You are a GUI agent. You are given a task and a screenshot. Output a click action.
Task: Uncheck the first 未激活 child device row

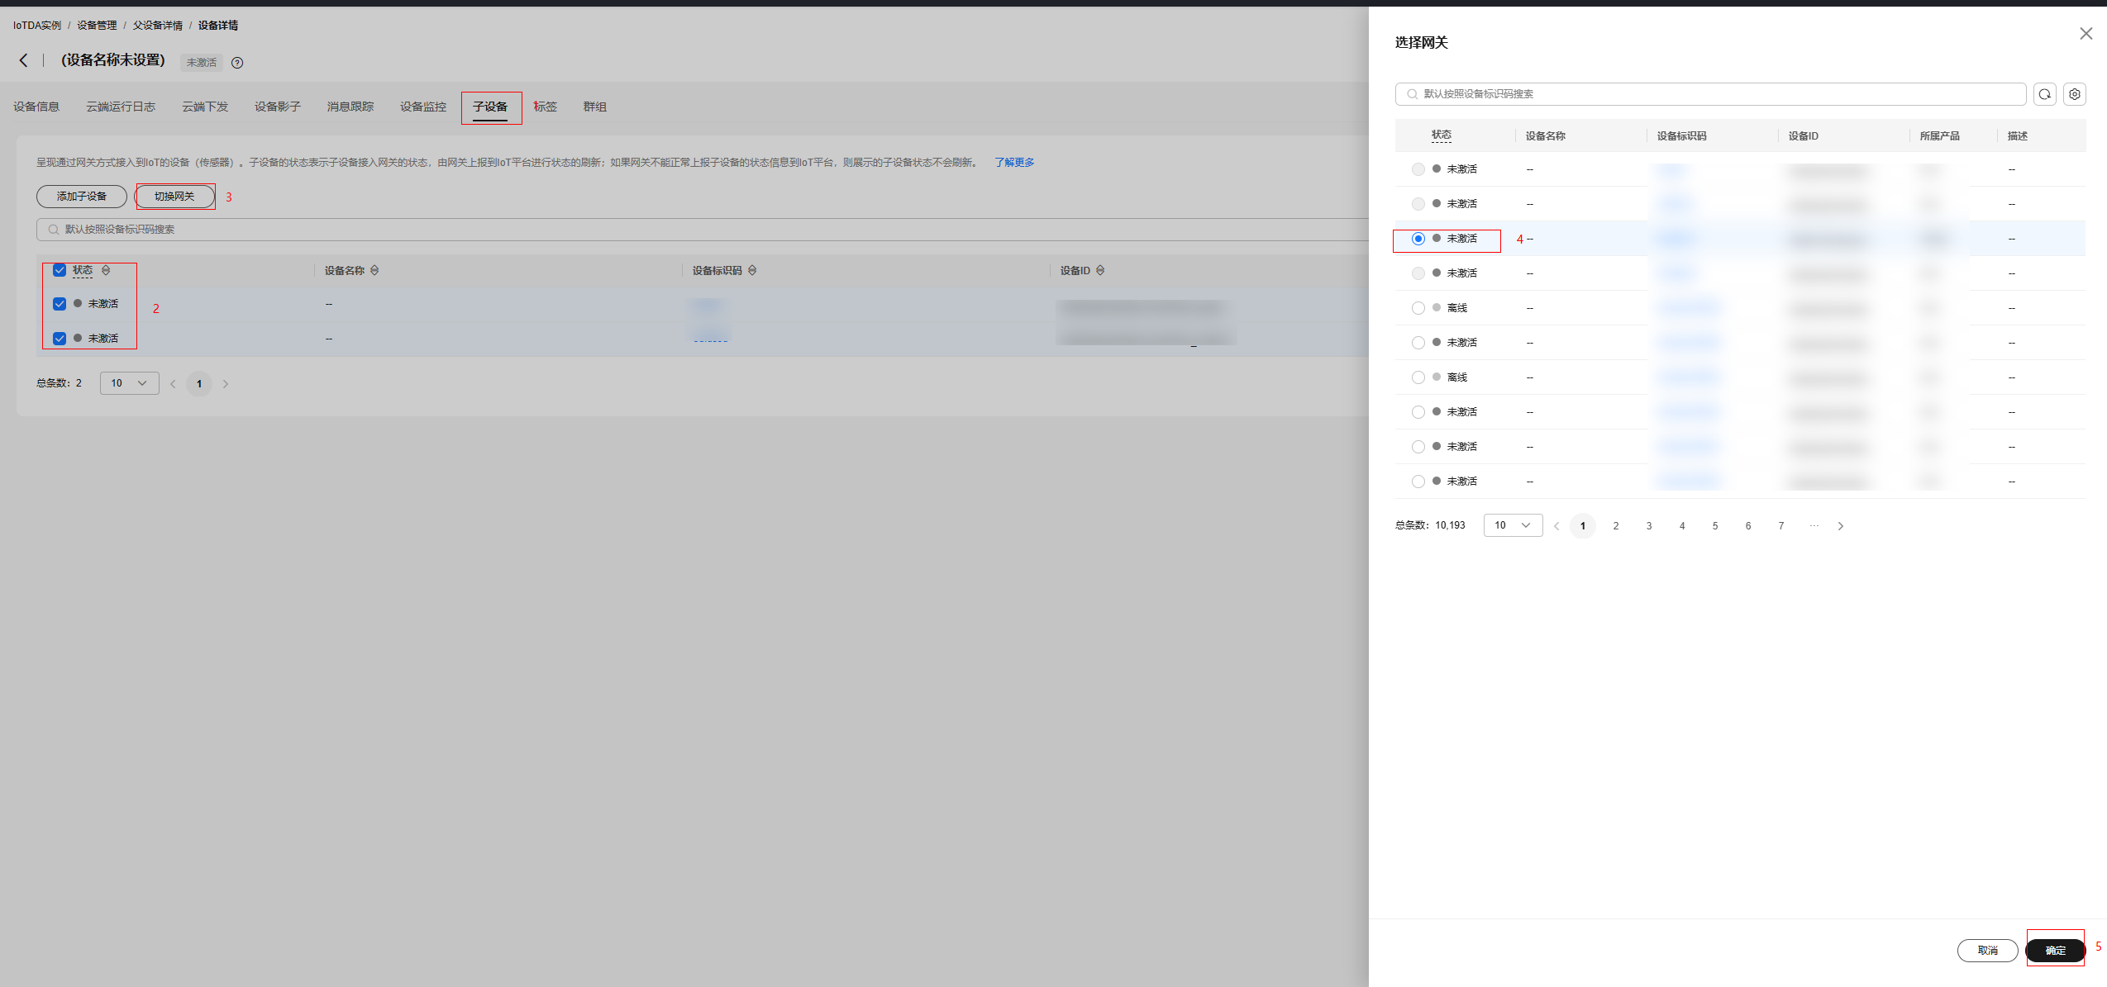[x=60, y=304]
